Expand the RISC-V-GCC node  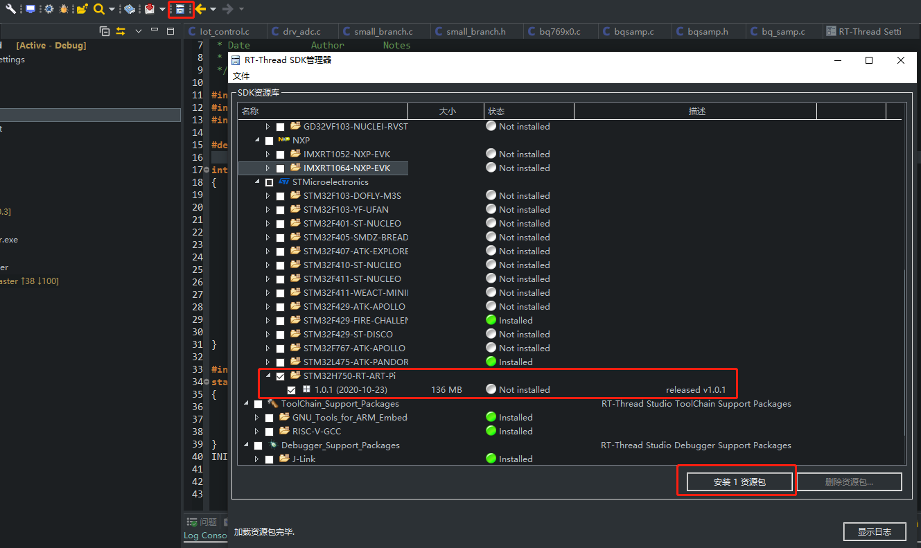(x=257, y=432)
